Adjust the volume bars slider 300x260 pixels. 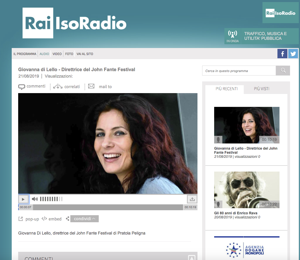(51, 199)
